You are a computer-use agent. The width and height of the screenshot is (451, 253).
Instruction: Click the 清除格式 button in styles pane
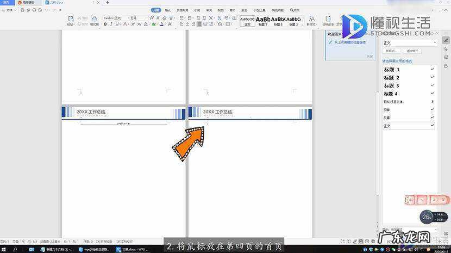point(413,51)
